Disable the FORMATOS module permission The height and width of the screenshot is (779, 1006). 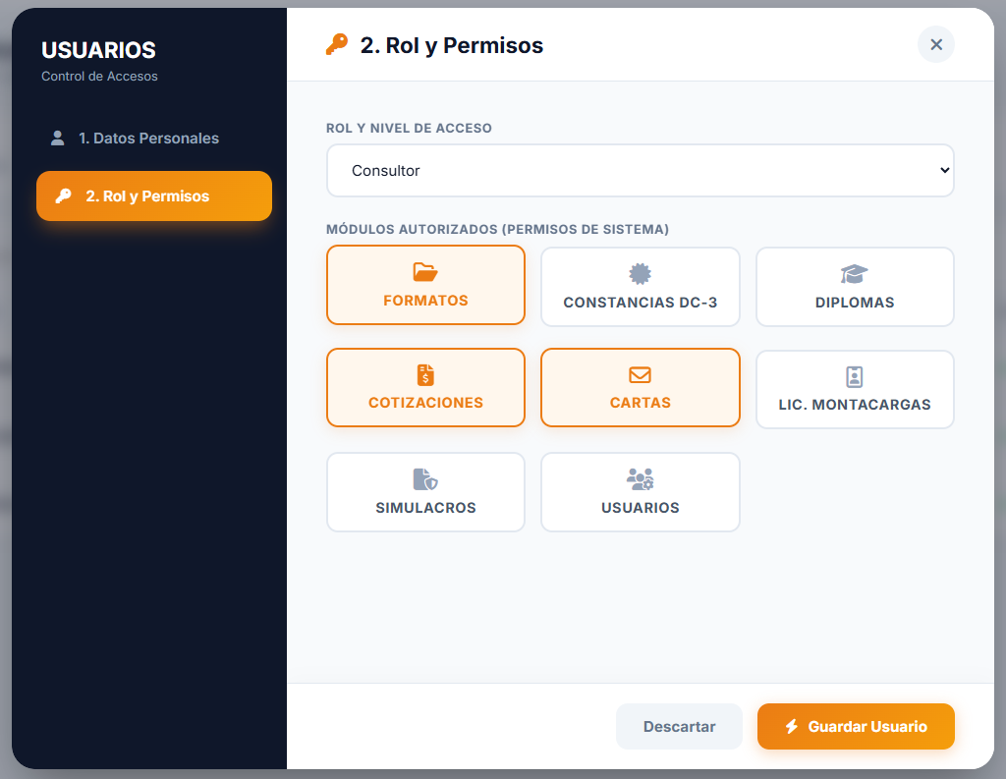click(425, 285)
